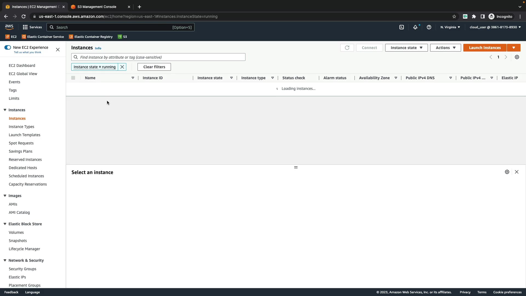Open AWS CloudShell icon in top bar
Image resolution: width=526 pixels, height=296 pixels.
pos(402,27)
